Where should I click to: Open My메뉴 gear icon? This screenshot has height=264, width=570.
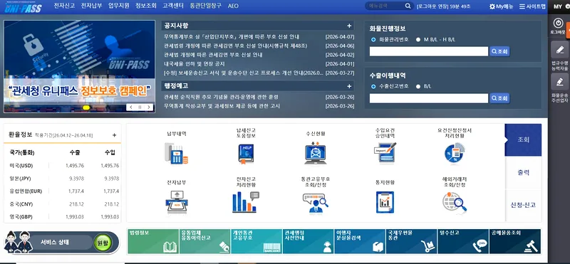pos(492,6)
